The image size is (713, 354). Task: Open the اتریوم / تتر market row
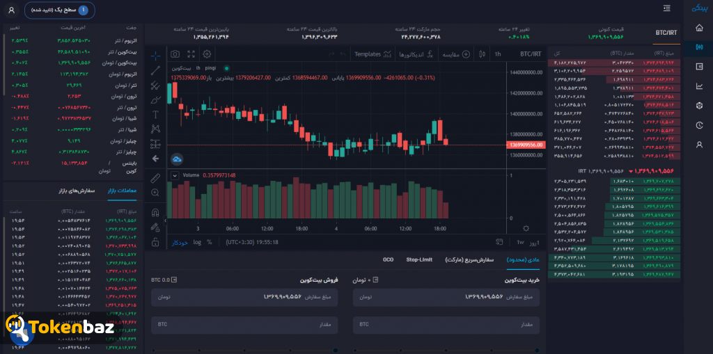[72, 40]
